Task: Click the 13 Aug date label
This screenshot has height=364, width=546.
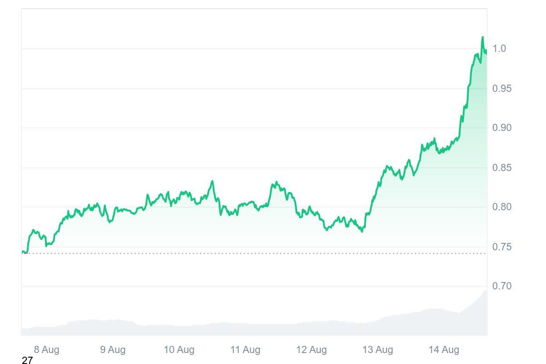Action: [x=378, y=350]
